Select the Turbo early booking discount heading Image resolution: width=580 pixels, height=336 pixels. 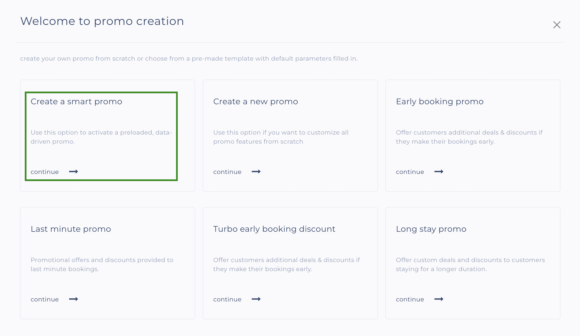[274, 229]
